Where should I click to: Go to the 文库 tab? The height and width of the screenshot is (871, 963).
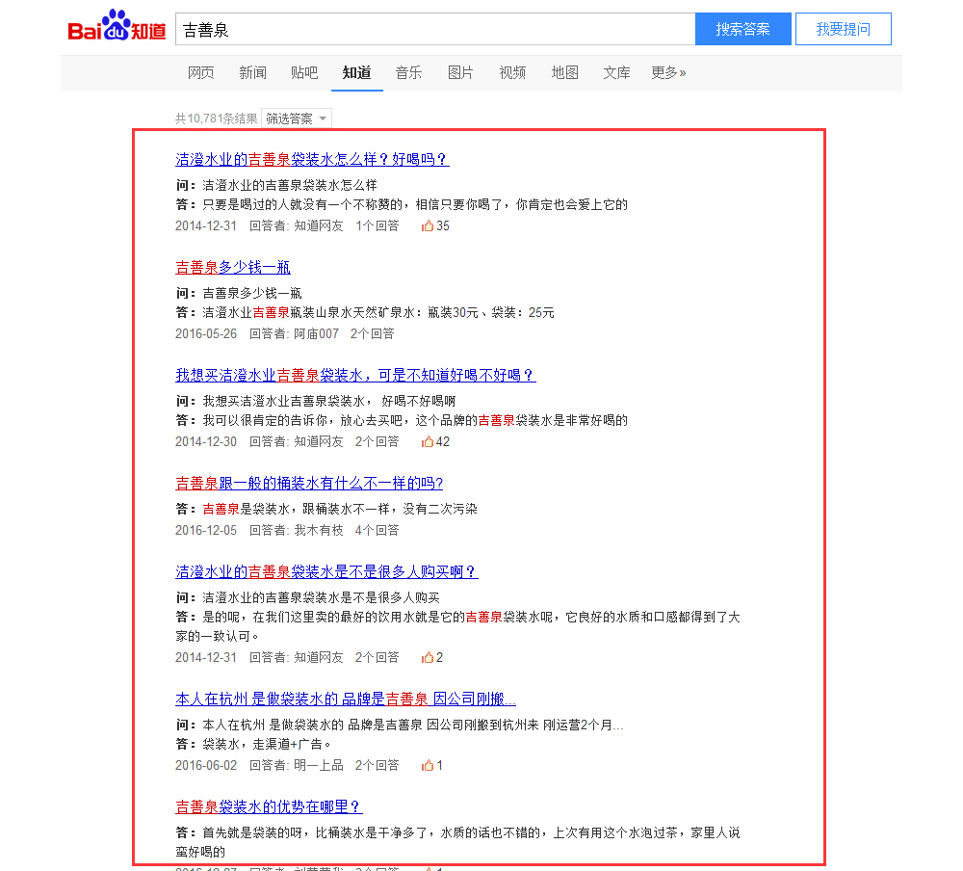(616, 73)
